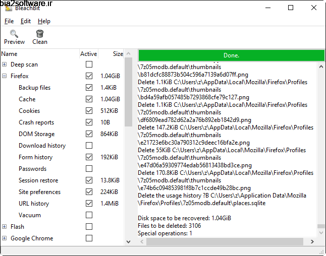Select the Download history item

coord(42,146)
